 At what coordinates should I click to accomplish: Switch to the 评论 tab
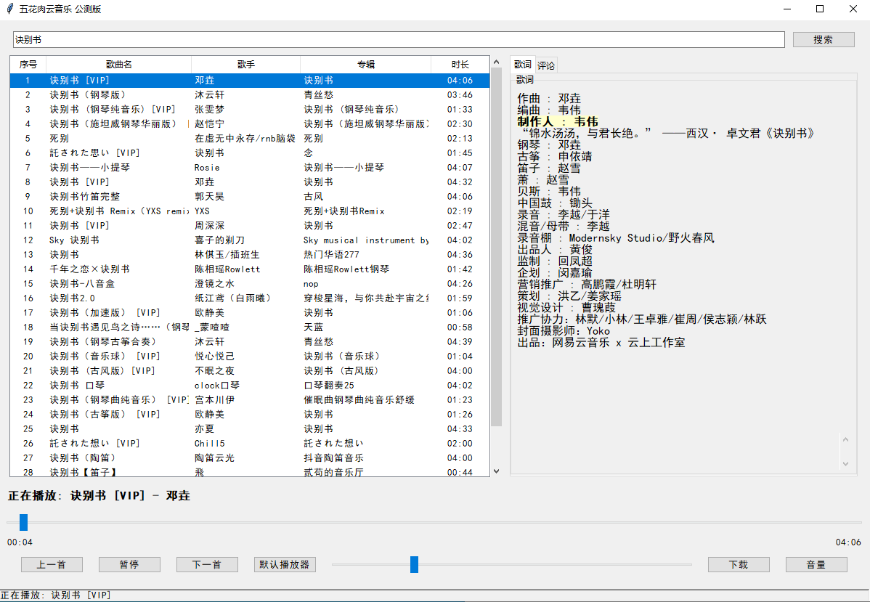(545, 64)
